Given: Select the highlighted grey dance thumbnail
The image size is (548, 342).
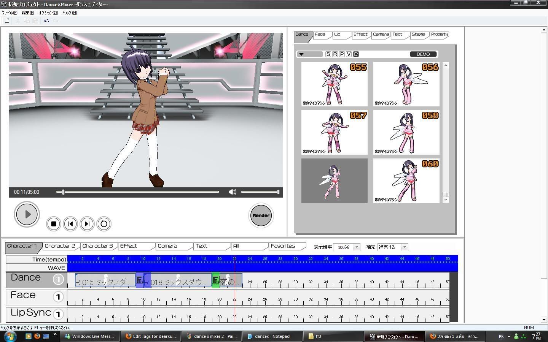Looking at the screenshot, I should coord(335,180).
